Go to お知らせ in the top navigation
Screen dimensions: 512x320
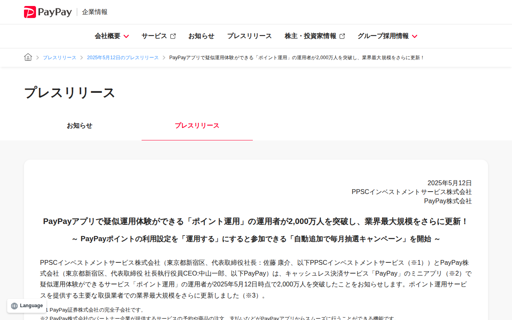tap(201, 36)
